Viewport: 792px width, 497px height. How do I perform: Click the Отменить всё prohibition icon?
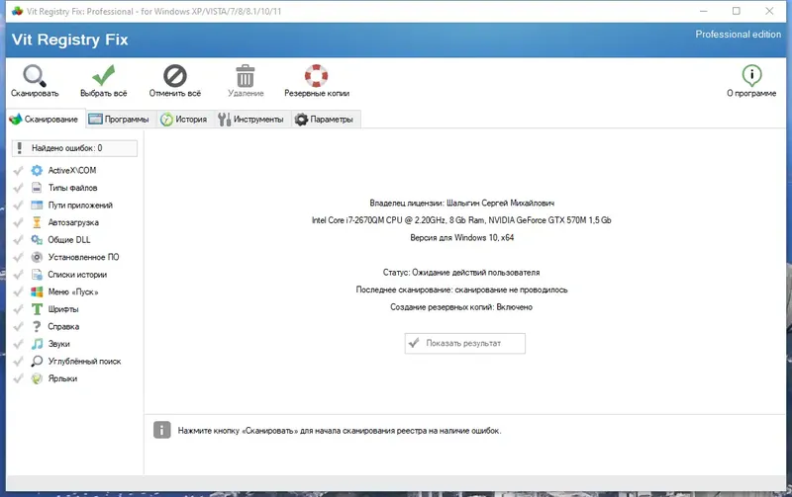(175, 76)
